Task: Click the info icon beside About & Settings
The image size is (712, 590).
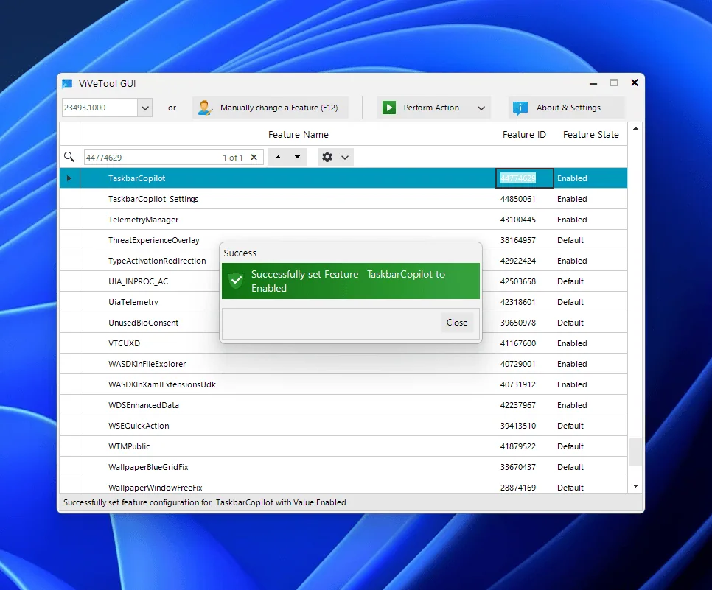Action: (520, 108)
